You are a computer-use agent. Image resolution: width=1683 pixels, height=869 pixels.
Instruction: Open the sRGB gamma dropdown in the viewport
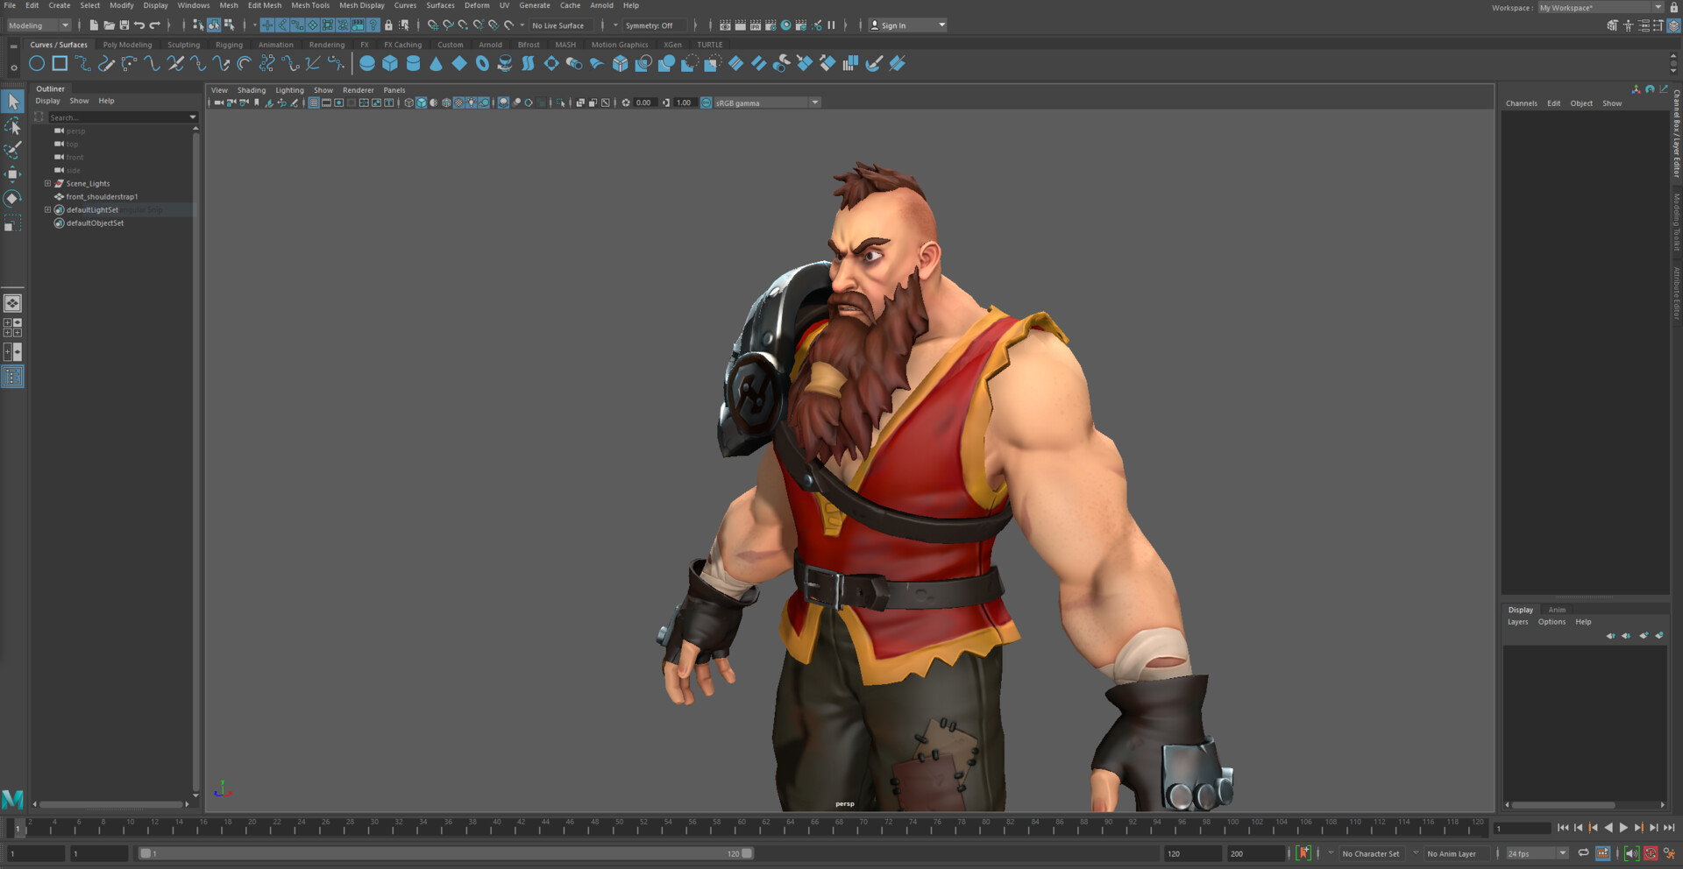coord(814,102)
